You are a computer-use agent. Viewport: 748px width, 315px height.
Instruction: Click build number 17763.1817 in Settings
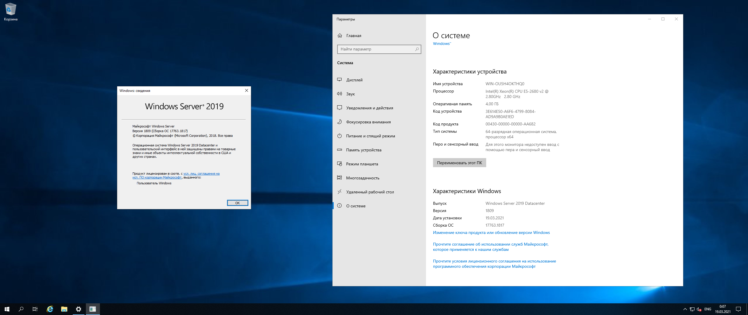pyautogui.click(x=495, y=225)
